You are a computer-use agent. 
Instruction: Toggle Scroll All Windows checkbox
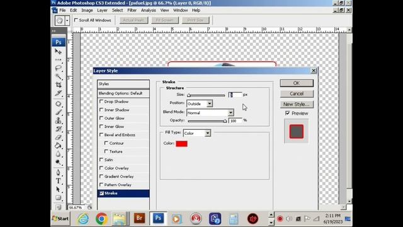[76, 20]
